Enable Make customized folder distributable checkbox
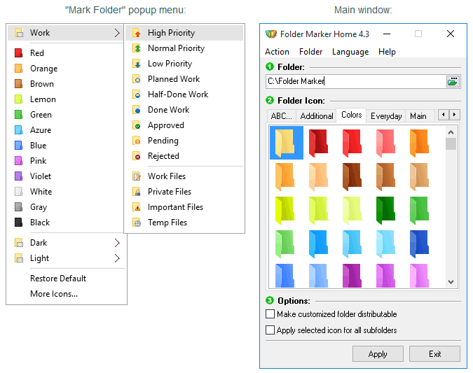This screenshot has height=373, width=473. tap(270, 314)
